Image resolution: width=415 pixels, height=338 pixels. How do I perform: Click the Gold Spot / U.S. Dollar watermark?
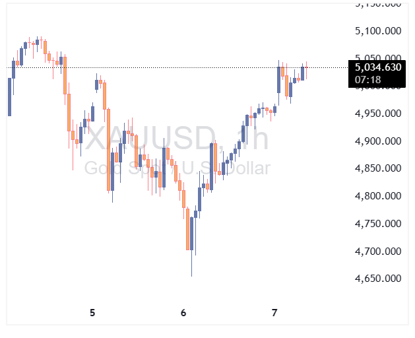click(x=177, y=168)
